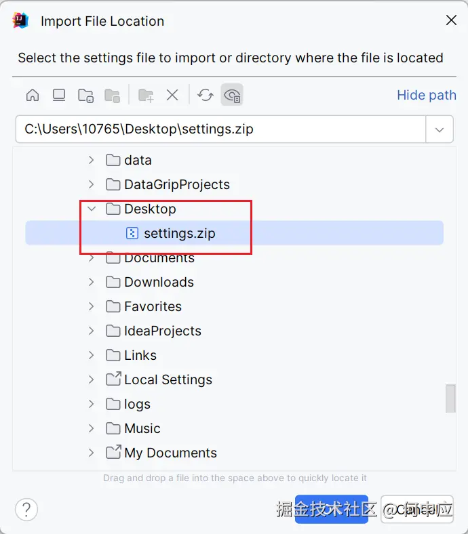
Task: Create a new folder with toolbar icon
Action: (x=146, y=95)
